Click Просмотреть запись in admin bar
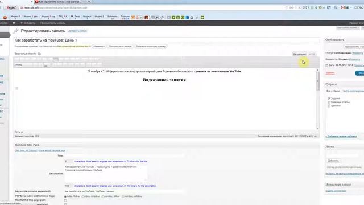 coord(53,23)
